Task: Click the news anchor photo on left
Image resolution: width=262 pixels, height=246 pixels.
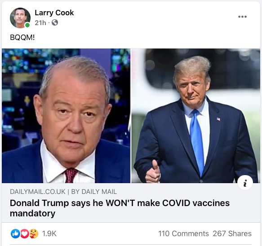Action: [66, 116]
